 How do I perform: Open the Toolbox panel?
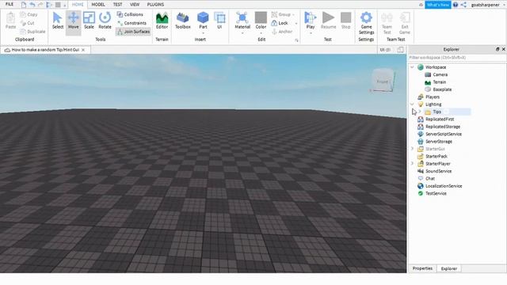pos(183,21)
